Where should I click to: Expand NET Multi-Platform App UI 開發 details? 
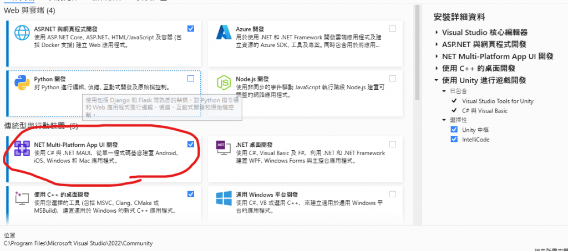(x=437, y=57)
